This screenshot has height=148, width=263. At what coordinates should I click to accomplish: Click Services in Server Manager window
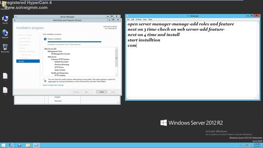[x=58, y=101]
